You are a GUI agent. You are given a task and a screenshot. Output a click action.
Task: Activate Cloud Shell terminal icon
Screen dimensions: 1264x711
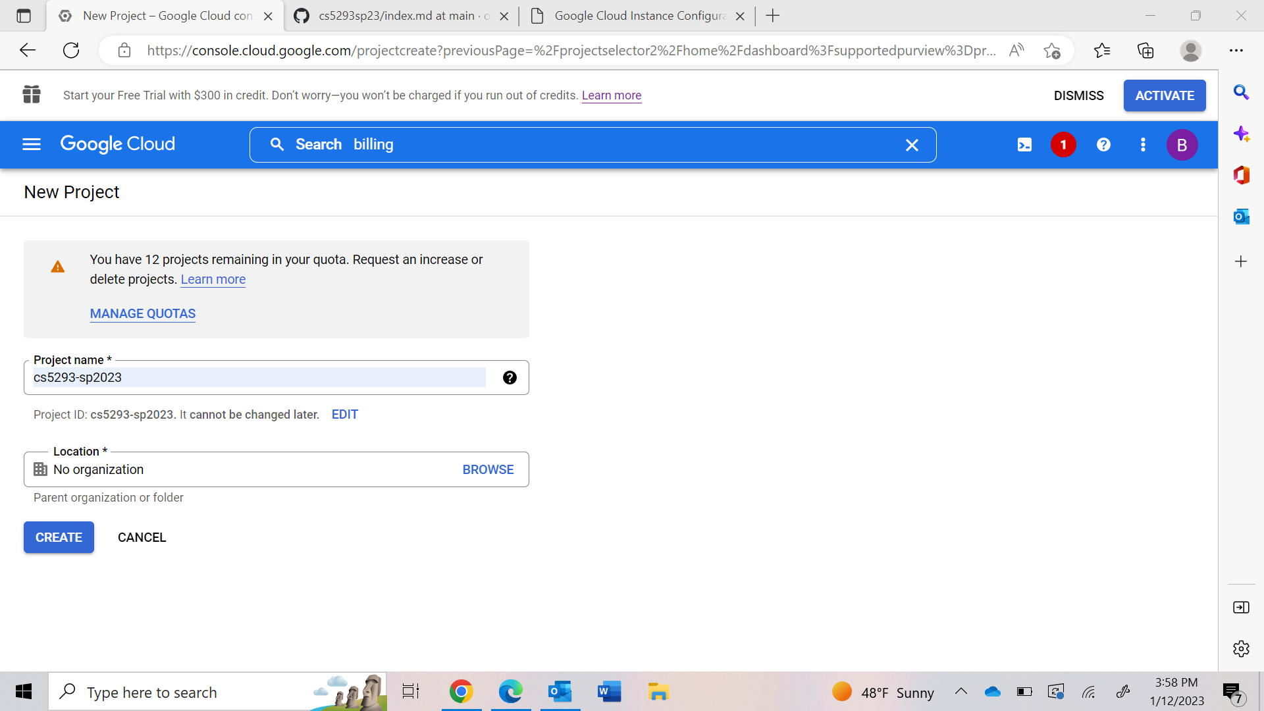[1024, 145]
